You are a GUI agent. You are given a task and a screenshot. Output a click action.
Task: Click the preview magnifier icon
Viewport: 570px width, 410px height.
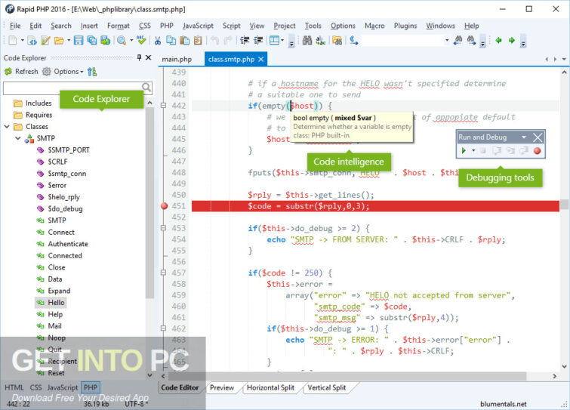tap(122, 40)
